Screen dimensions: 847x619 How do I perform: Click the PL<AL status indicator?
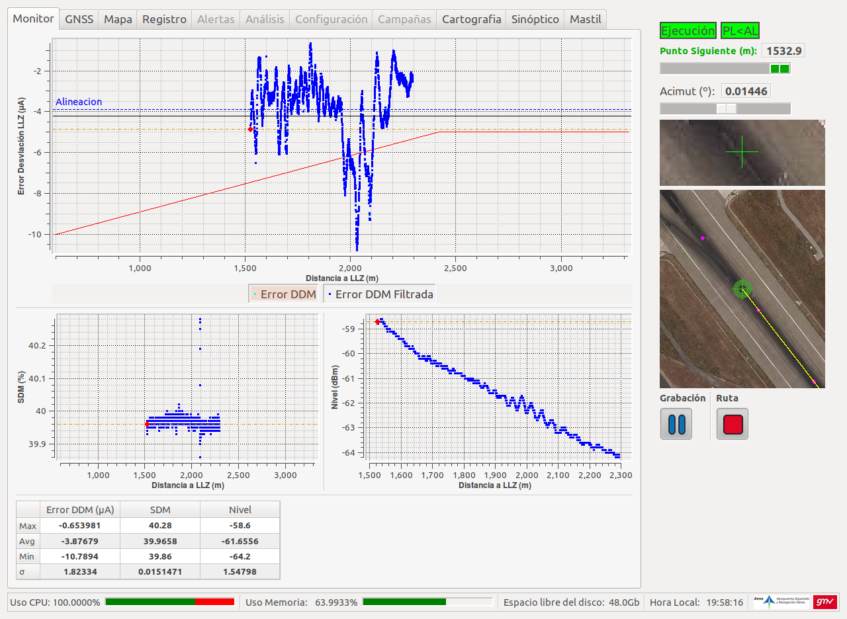point(740,30)
